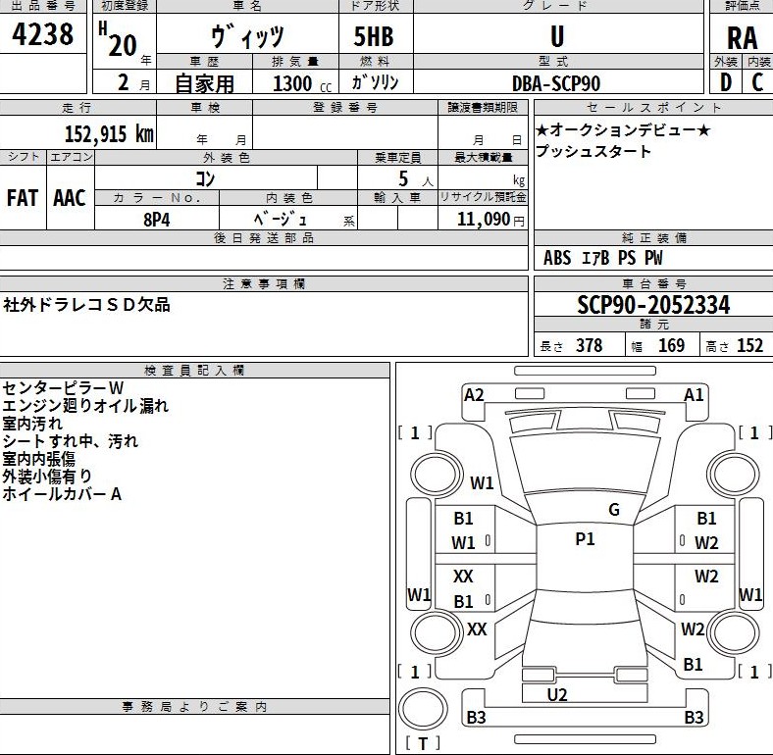Click the XX mark on the rear fender
Screen dimensions: 773x755
coord(477,629)
